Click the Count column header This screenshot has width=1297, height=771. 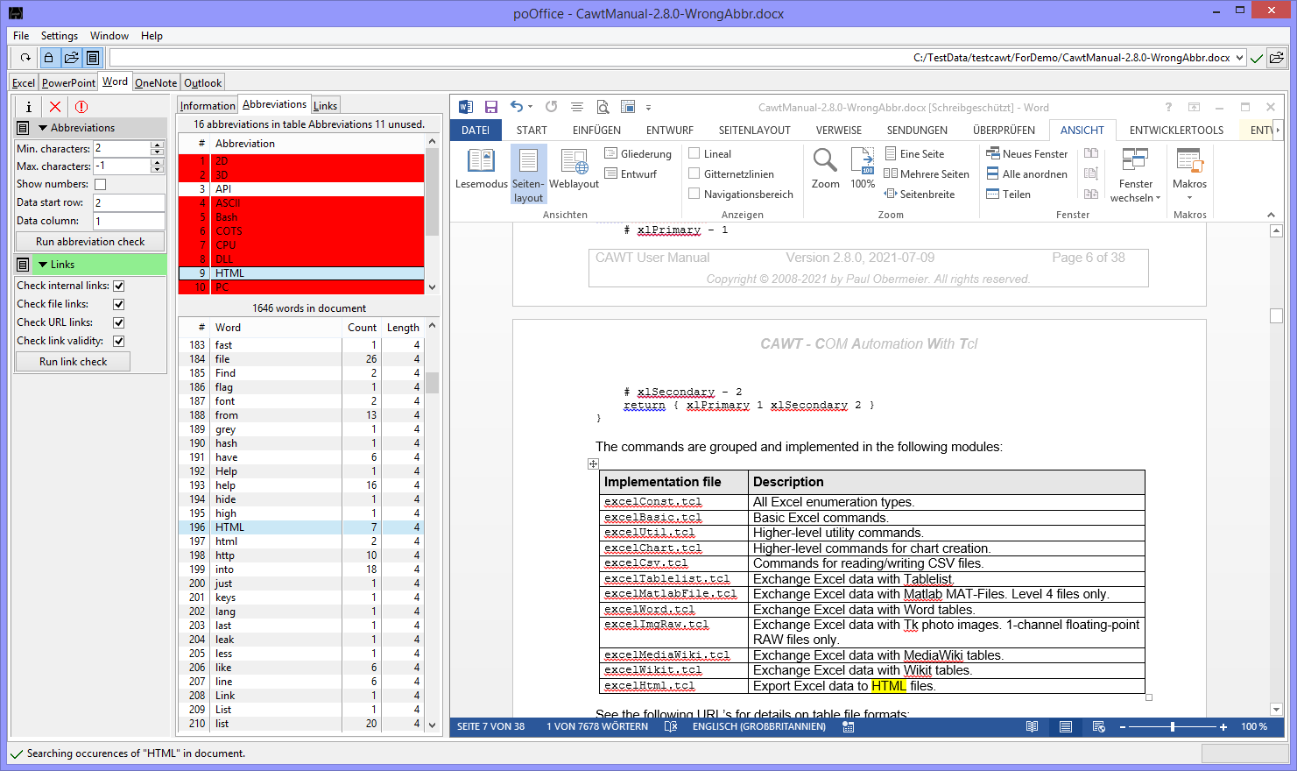(x=362, y=328)
